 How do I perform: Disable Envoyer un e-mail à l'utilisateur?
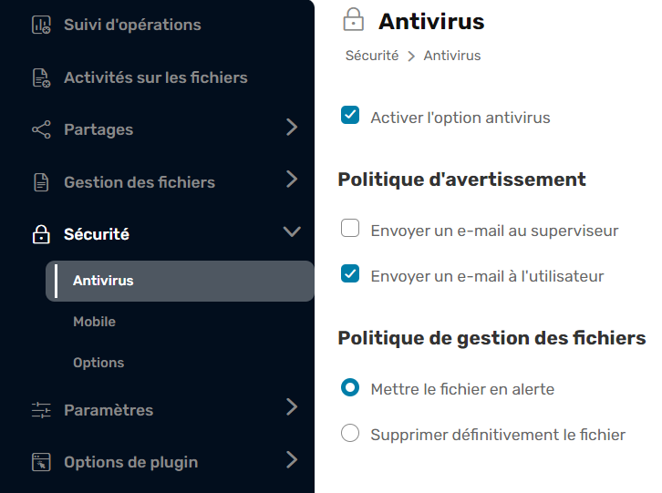350,274
